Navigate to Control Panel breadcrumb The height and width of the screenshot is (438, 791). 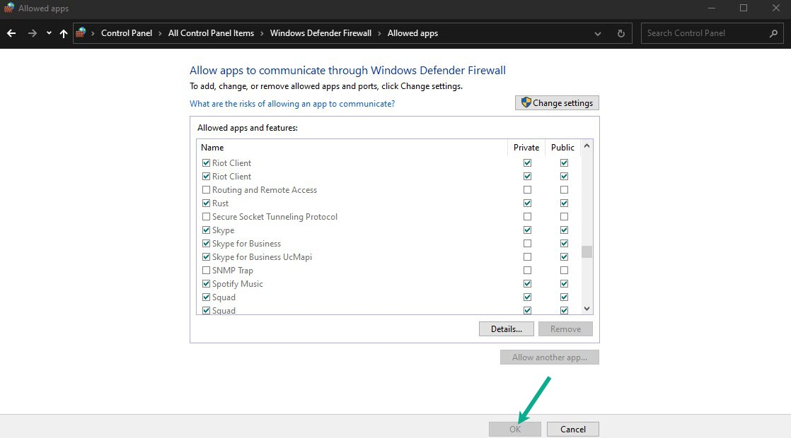coord(127,33)
